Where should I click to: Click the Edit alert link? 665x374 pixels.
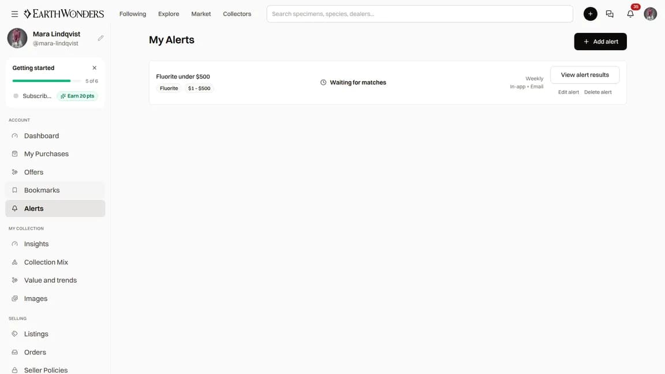[568, 92]
